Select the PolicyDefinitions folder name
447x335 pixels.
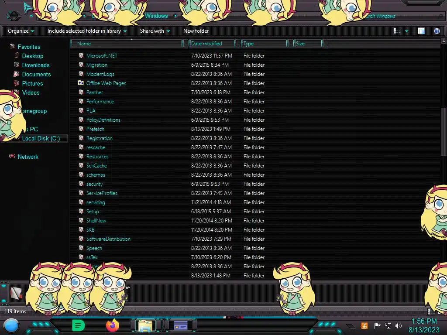[x=103, y=120]
